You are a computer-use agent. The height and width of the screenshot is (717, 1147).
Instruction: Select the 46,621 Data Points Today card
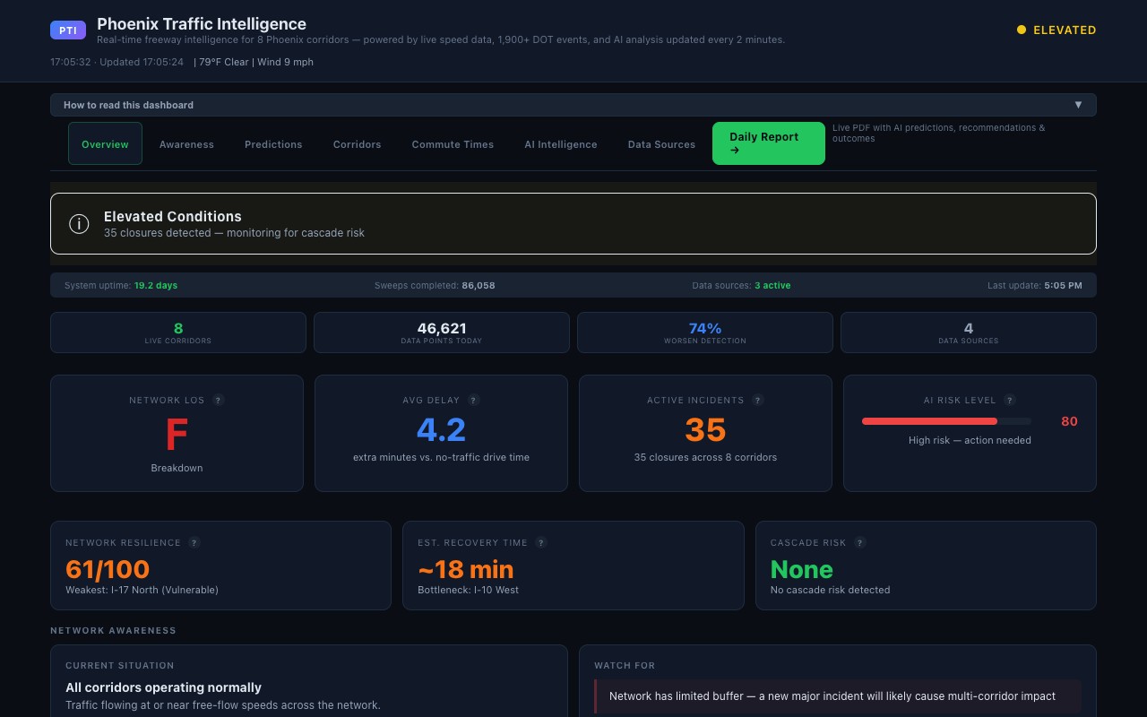click(x=441, y=332)
